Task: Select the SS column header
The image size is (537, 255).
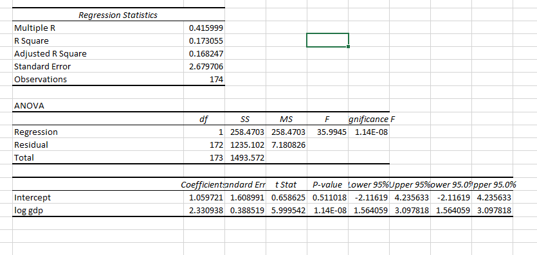Action: tap(245, 119)
